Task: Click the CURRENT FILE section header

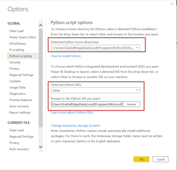Action: pyautogui.click(x=19, y=123)
